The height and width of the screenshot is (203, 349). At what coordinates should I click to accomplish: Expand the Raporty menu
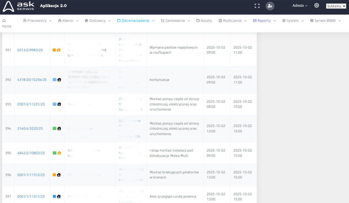pyautogui.click(x=264, y=21)
